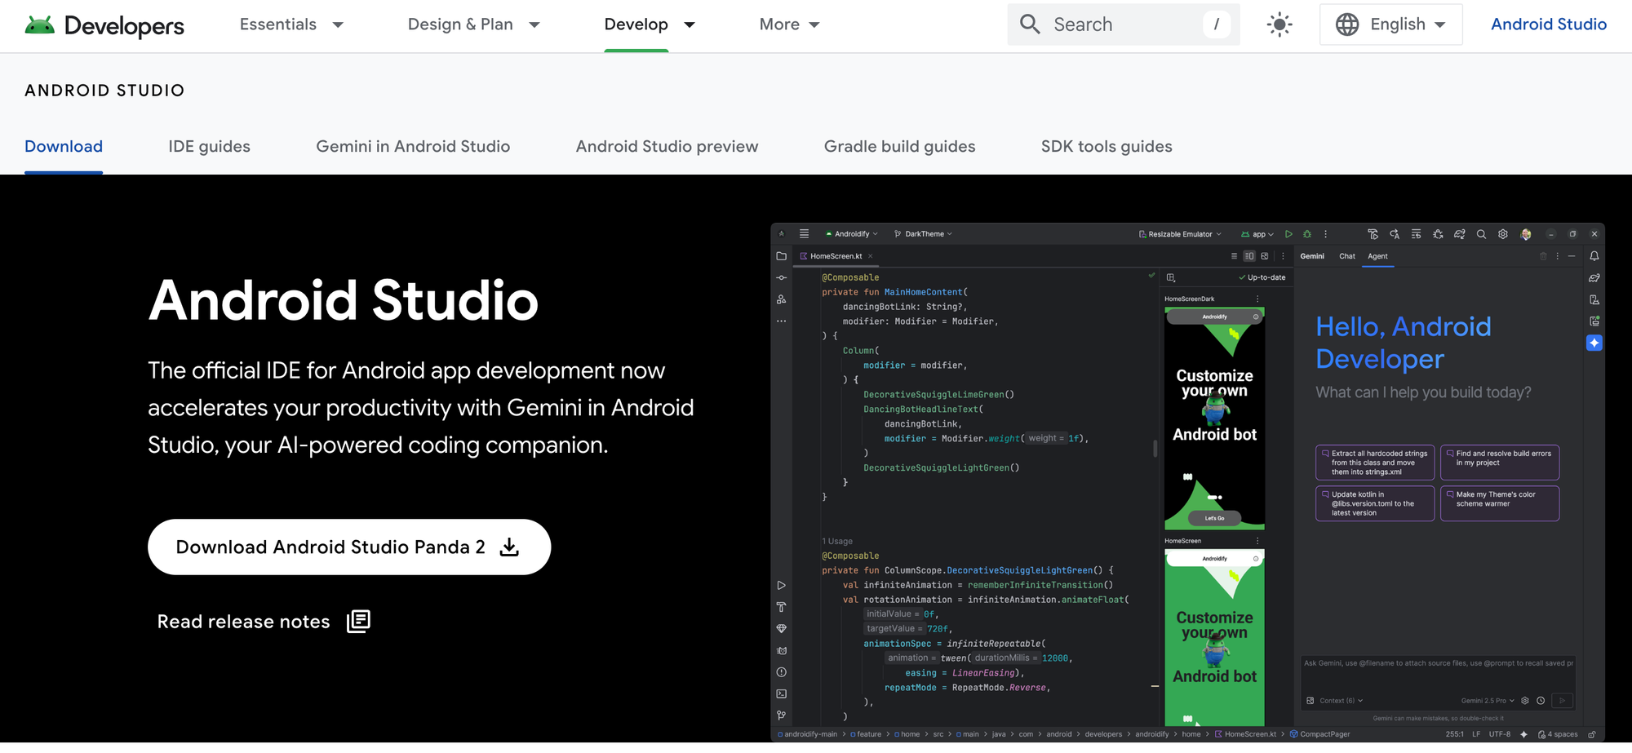The width and height of the screenshot is (1632, 753).
Task: Open the Run tool window icon
Action: (781, 585)
